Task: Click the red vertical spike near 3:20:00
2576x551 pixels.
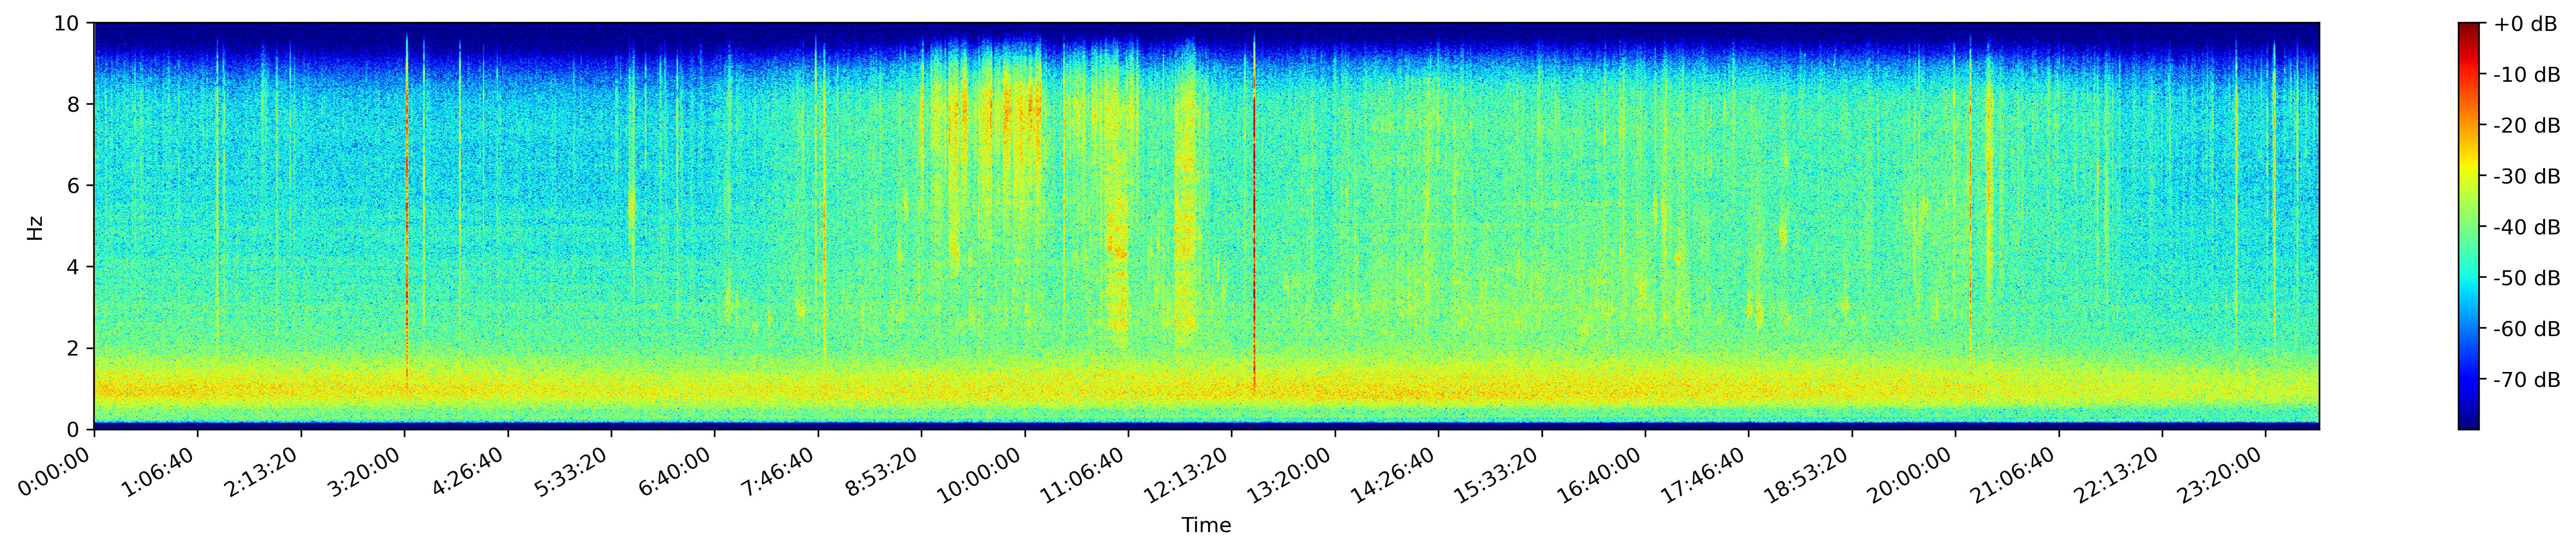Action: [407, 210]
